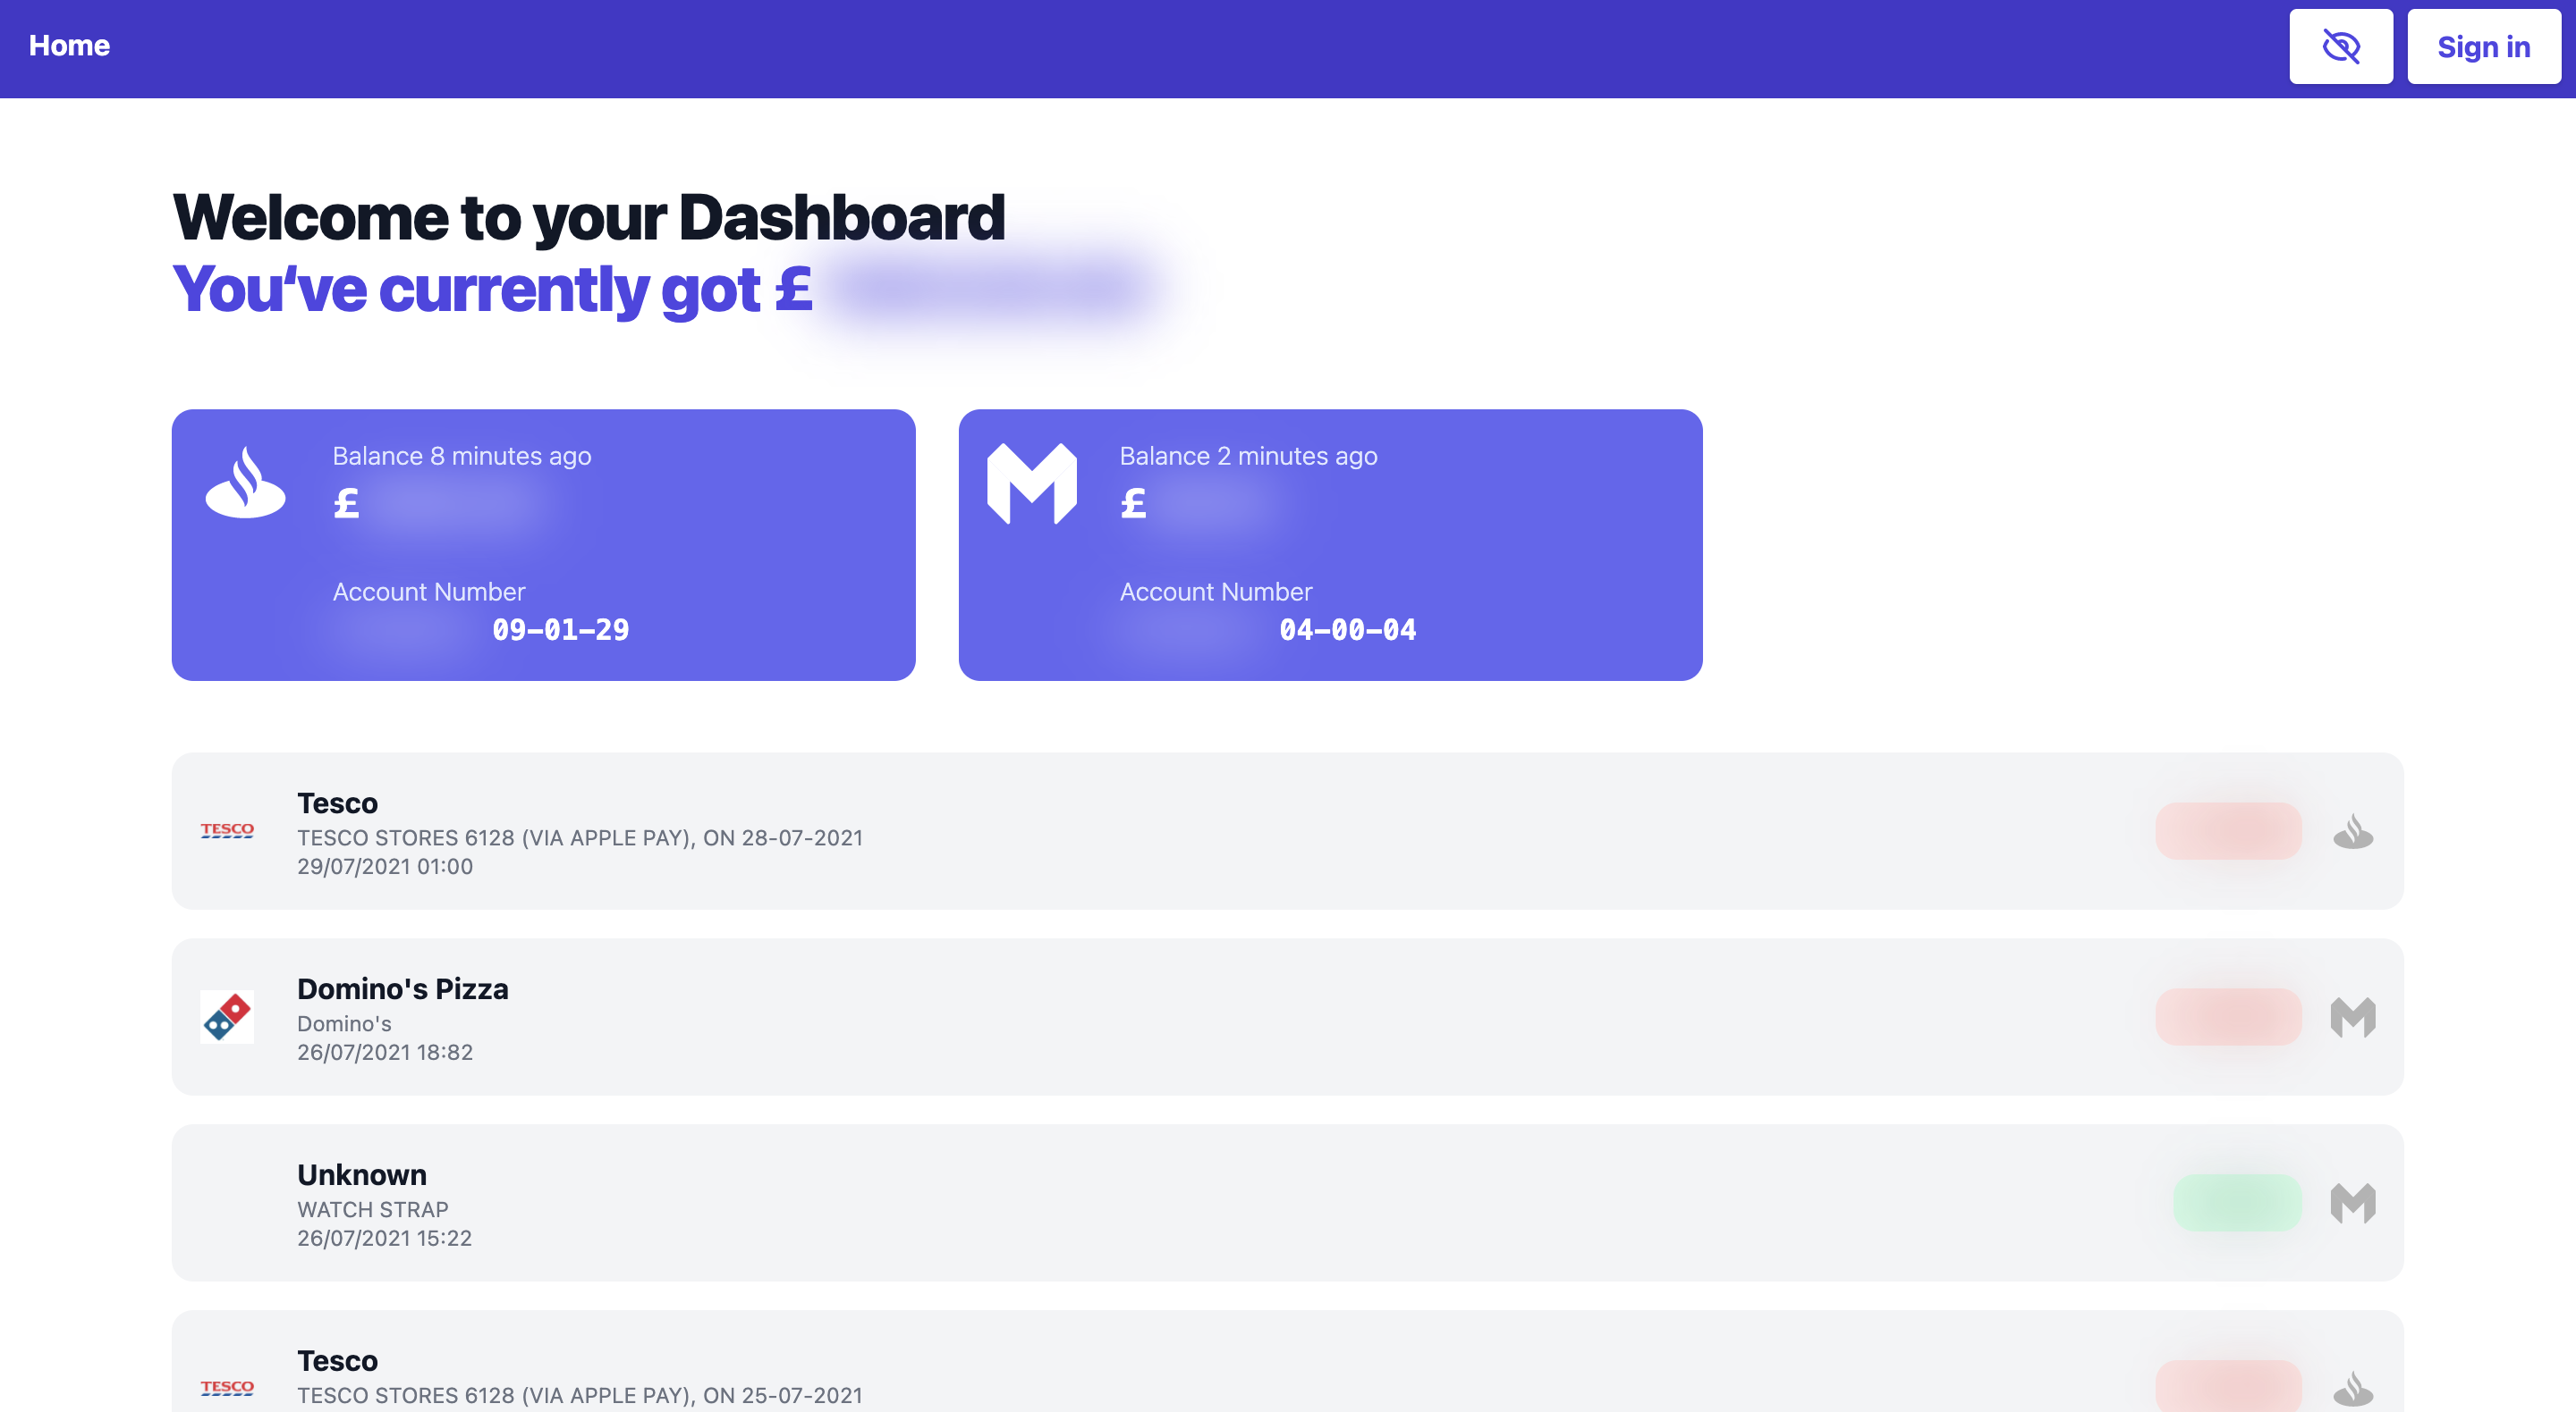Screen dimensions: 2576x1412
Task: Click the Home menu item in navbar
Action: [70, 44]
